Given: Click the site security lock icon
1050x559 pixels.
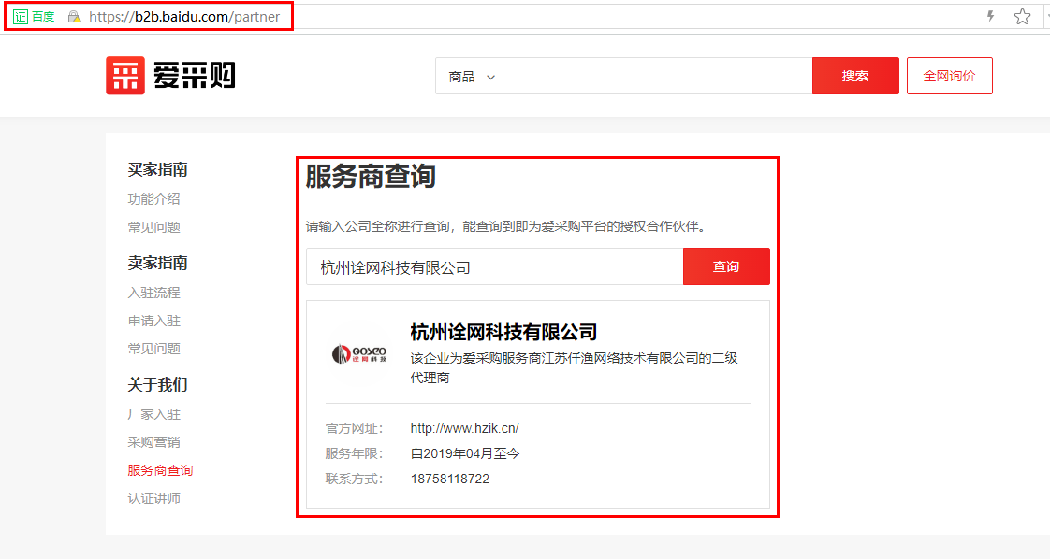Looking at the screenshot, I should (x=74, y=17).
